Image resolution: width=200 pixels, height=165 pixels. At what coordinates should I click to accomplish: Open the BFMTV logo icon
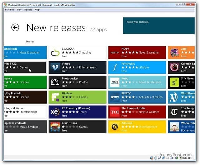tap(115, 97)
